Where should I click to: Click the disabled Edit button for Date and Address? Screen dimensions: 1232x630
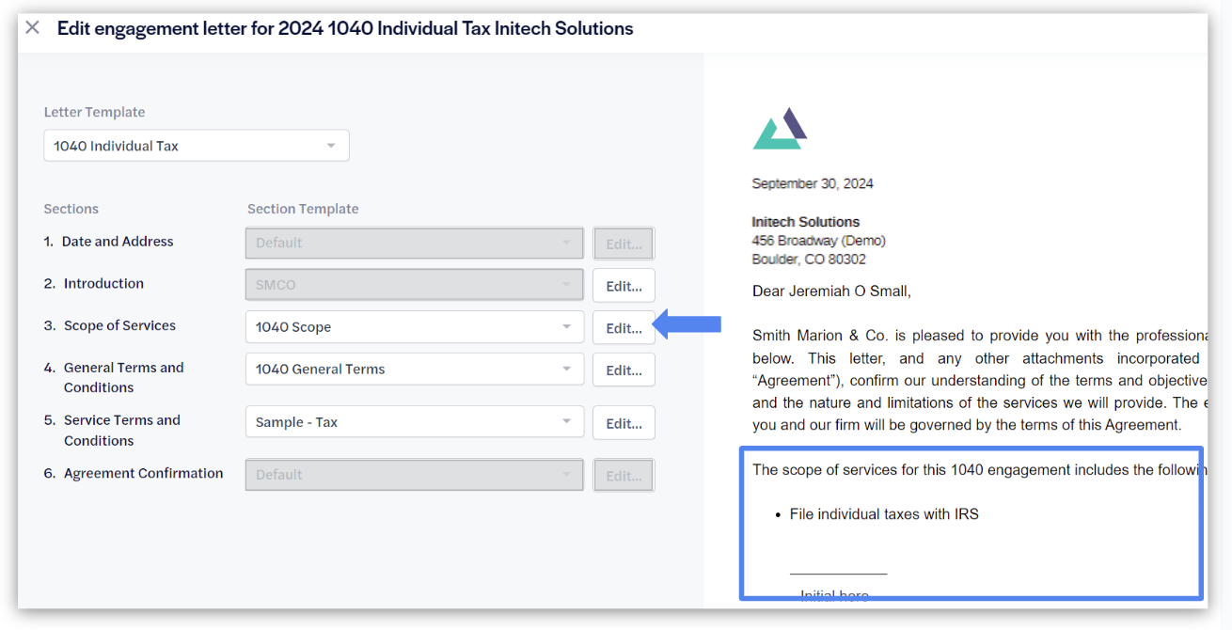[x=624, y=244]
